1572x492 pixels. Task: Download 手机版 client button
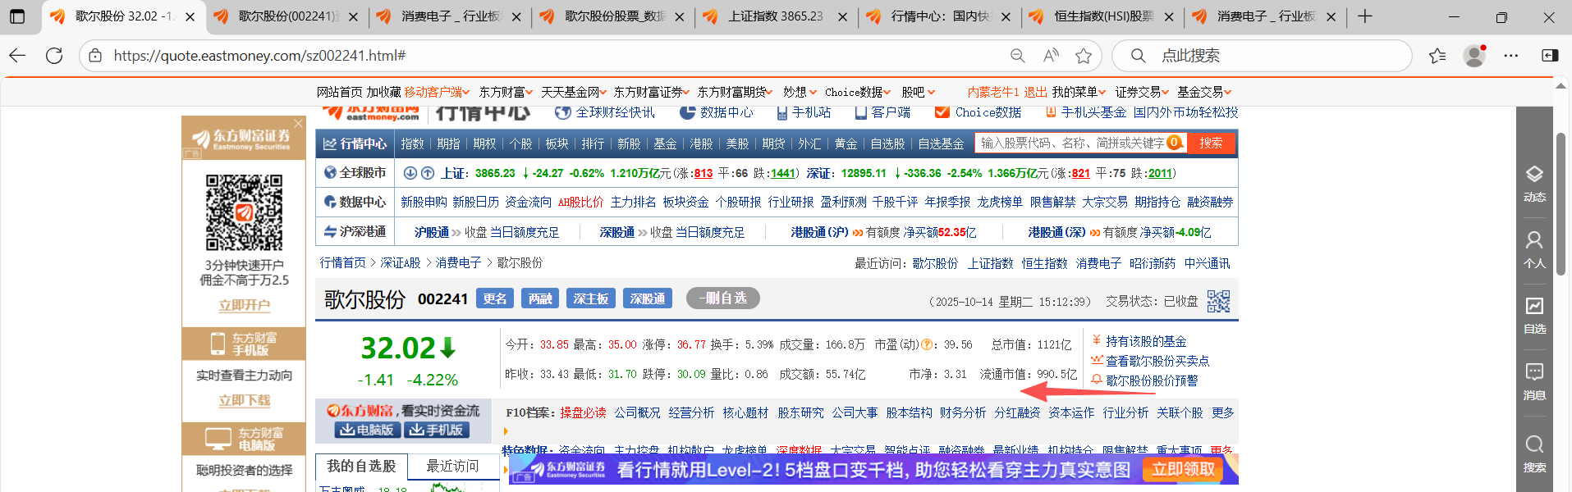(436, 430)
